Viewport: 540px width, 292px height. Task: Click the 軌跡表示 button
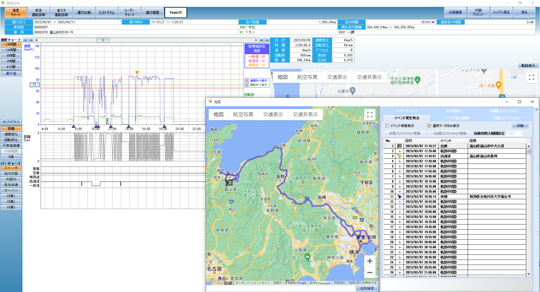(528, 66)
